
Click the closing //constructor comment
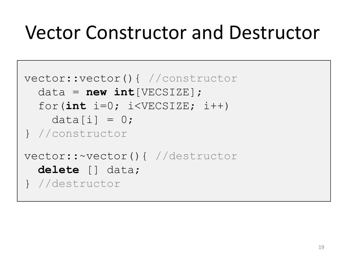83,134
